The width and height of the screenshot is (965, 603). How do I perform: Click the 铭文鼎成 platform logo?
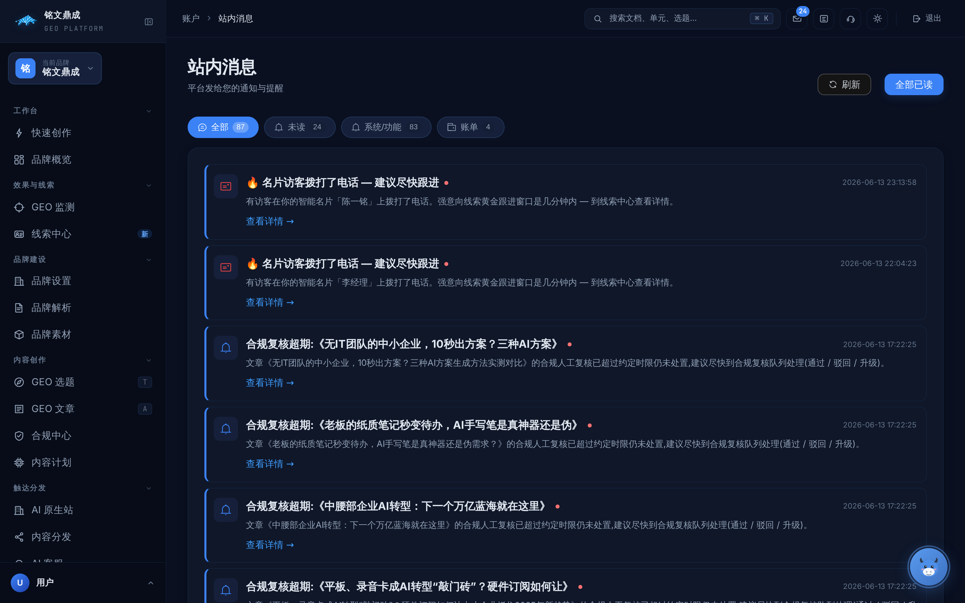pyautogui.click(x=26, y=20)
